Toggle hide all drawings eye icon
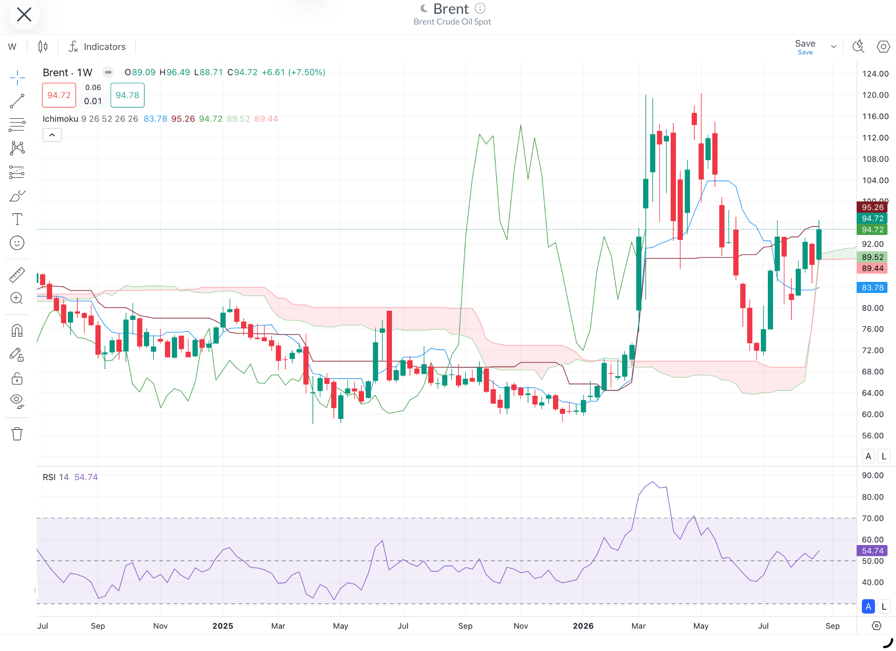 pyautogui.click(x=17, y=401)
